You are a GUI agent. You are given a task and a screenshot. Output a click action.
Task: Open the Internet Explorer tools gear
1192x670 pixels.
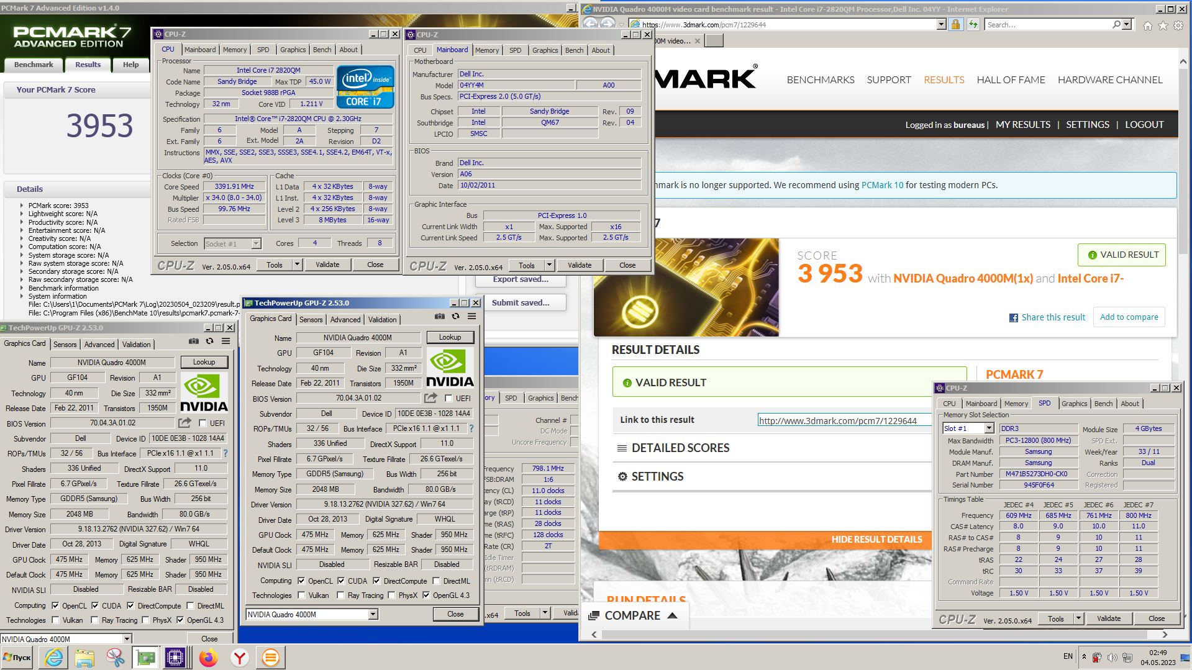[1178, 25]
